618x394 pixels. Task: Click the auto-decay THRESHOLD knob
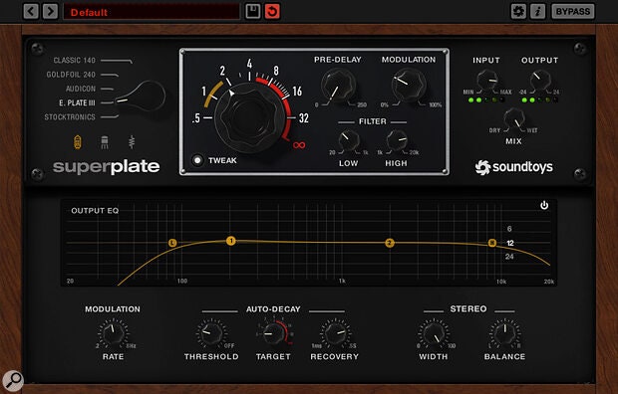point(211,333)
